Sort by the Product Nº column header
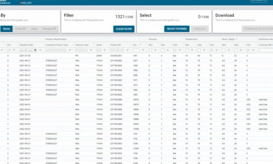273x164 pixels. pyautogui.click(x=115, y=45)
